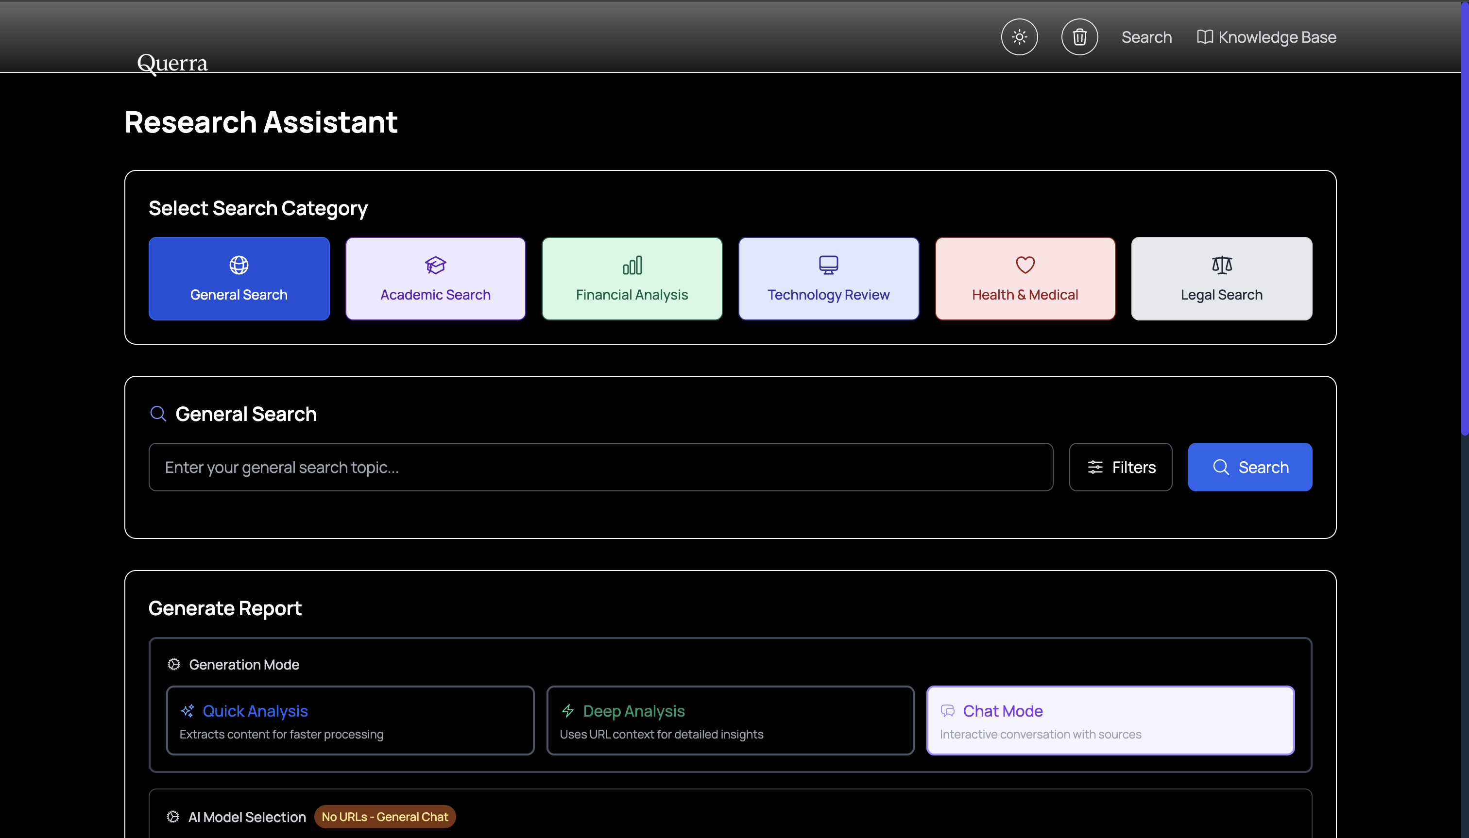Focus the general search topic field
1469x838 pixels.
click(x=600, y=468)
